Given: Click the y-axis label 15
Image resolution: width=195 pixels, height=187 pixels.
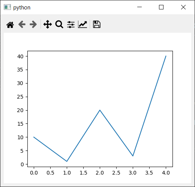Looking at the screenshot, I should coord(20,124).
